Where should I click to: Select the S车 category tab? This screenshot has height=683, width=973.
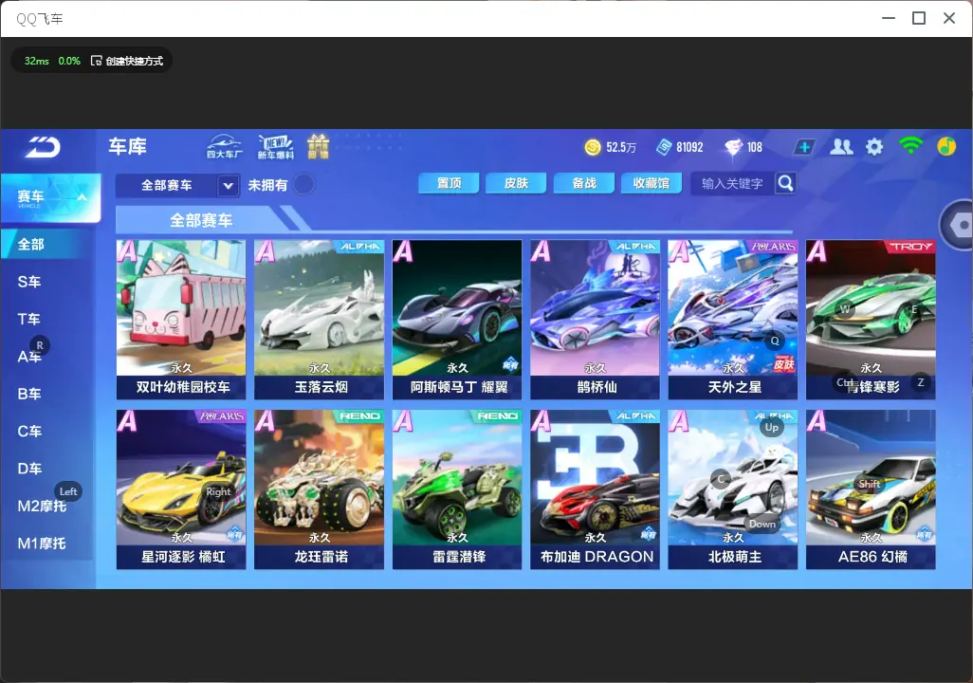pos(29,282)
